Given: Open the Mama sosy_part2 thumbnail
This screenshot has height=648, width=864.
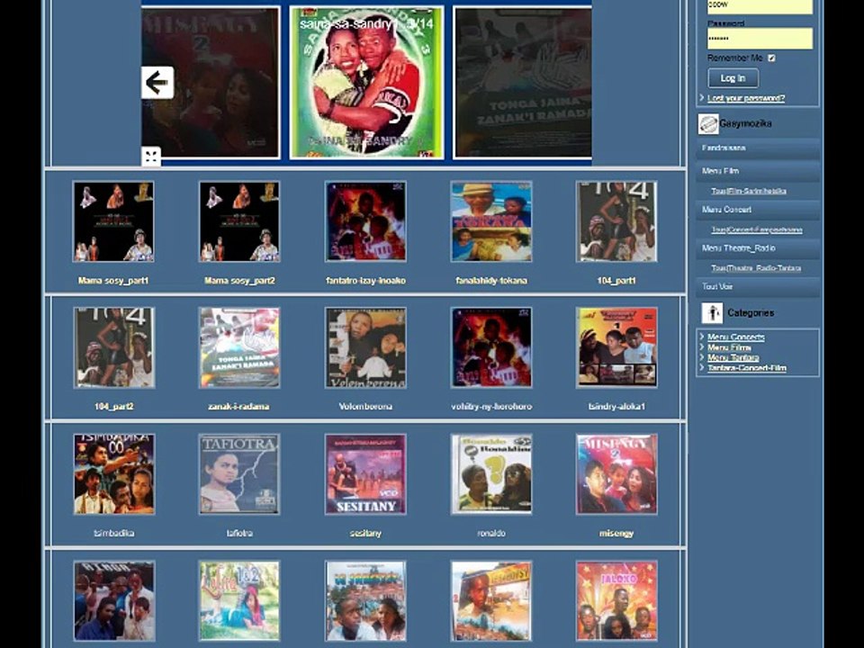Looking at the screenshot, I should click(239, 221).
